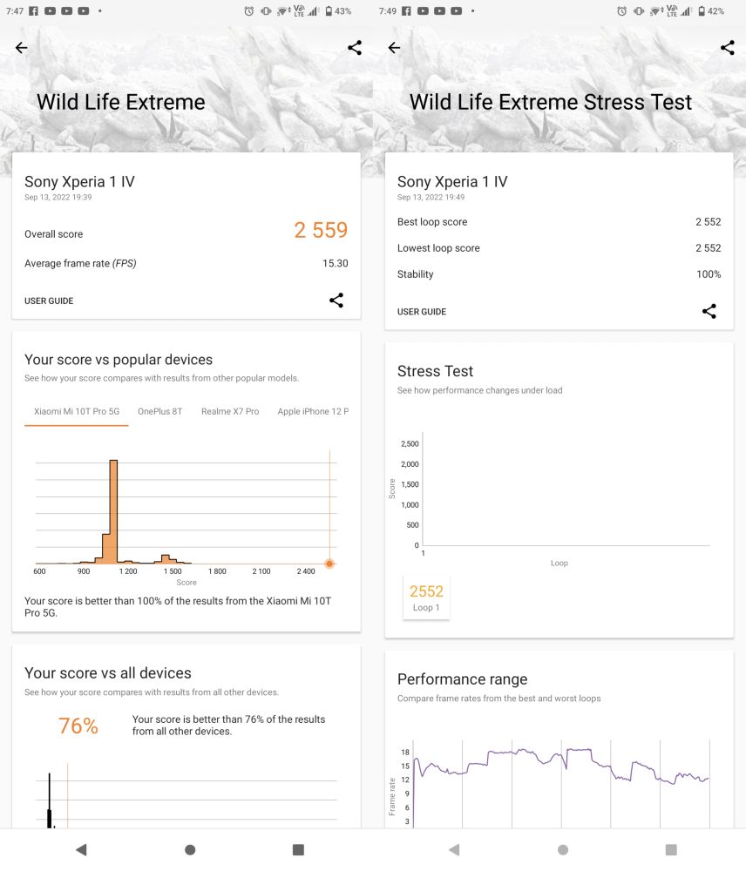Screen dimensions: 746x871
Task: Tap the Overall score label
Action: point(53,234)
